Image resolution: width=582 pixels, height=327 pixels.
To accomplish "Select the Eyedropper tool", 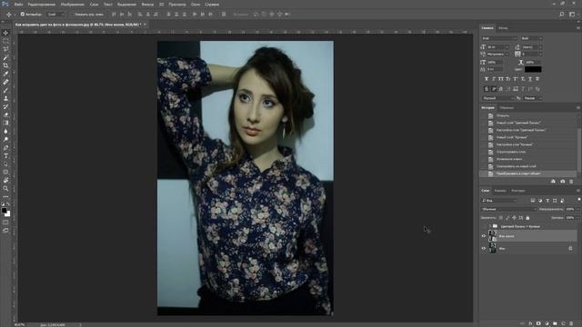I will tap(5, 74).
